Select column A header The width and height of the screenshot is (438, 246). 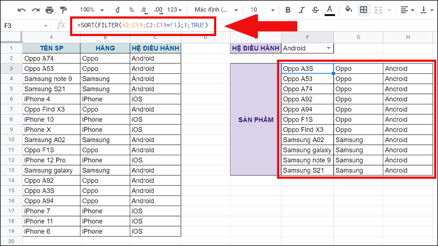pos(51,37)
